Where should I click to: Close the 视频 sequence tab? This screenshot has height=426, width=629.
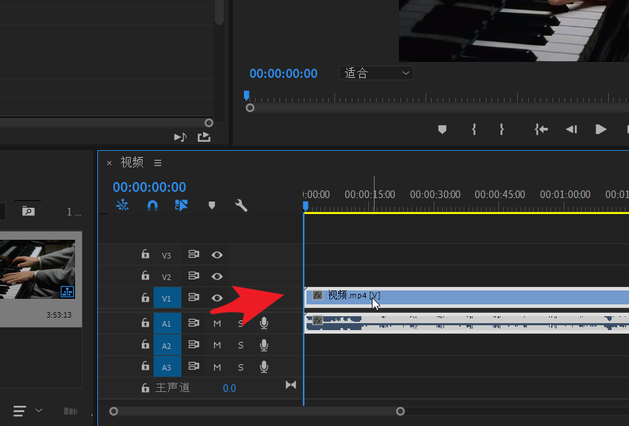click(x=109, y=163)
